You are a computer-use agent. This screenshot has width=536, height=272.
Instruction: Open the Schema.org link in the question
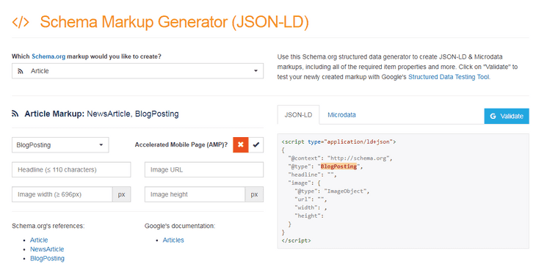pos(48,56)
